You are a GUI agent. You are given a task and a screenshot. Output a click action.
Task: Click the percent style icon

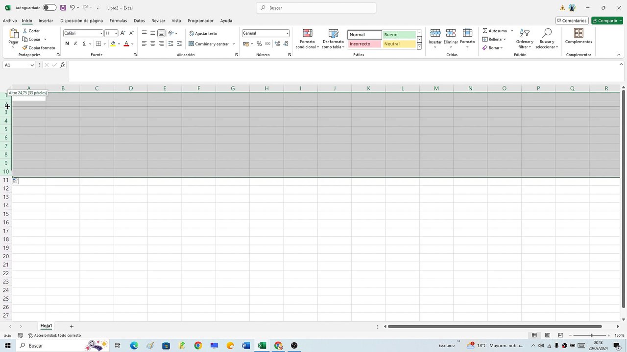point(259,44)
